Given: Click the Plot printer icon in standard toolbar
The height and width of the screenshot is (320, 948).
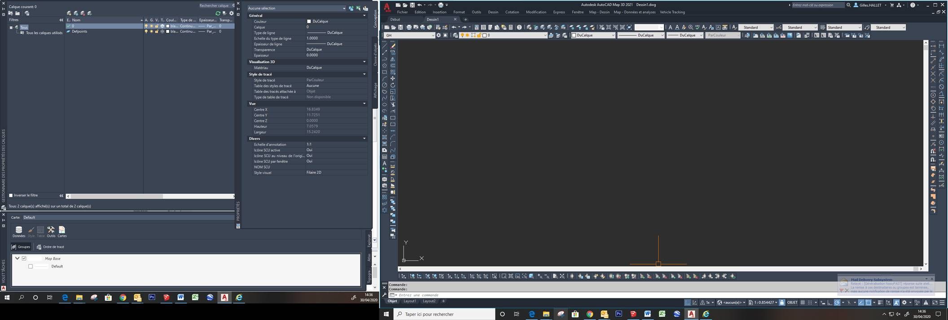Looking at the screenshot, I should (x=409, y=27).
